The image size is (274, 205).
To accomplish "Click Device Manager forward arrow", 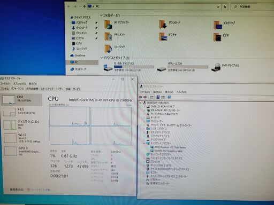I will (x=145, y=97).
